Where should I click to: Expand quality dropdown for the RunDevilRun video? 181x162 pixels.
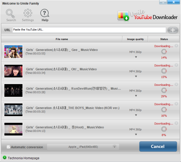point(136,96)
